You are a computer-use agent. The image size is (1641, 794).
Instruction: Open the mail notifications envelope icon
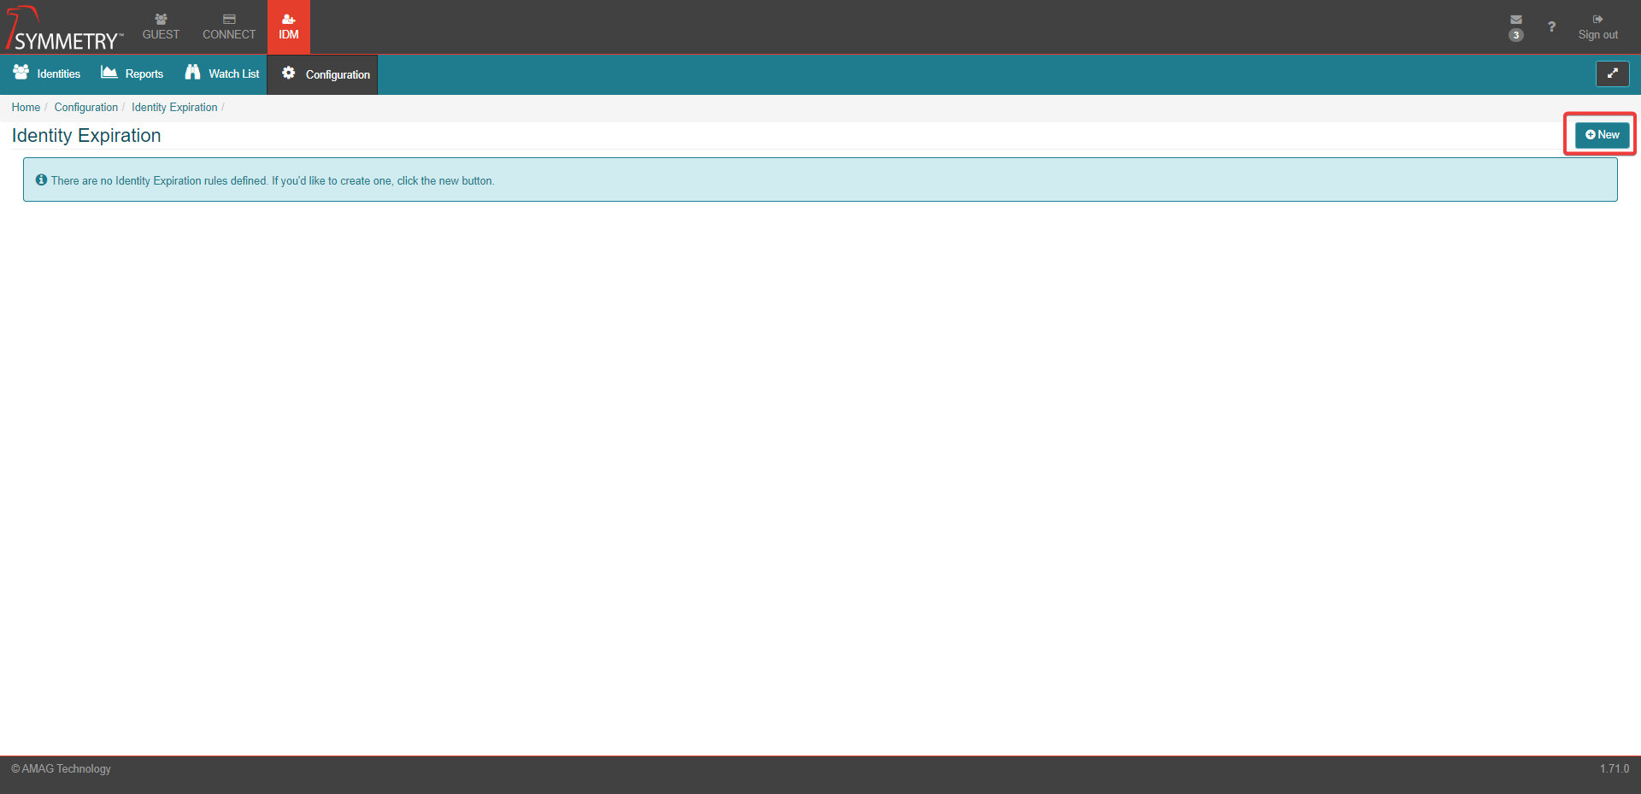(1515, 21)
